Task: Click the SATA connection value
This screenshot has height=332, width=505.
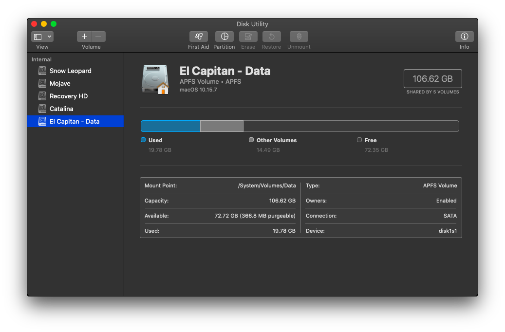Action: click(x=450, y=216)
